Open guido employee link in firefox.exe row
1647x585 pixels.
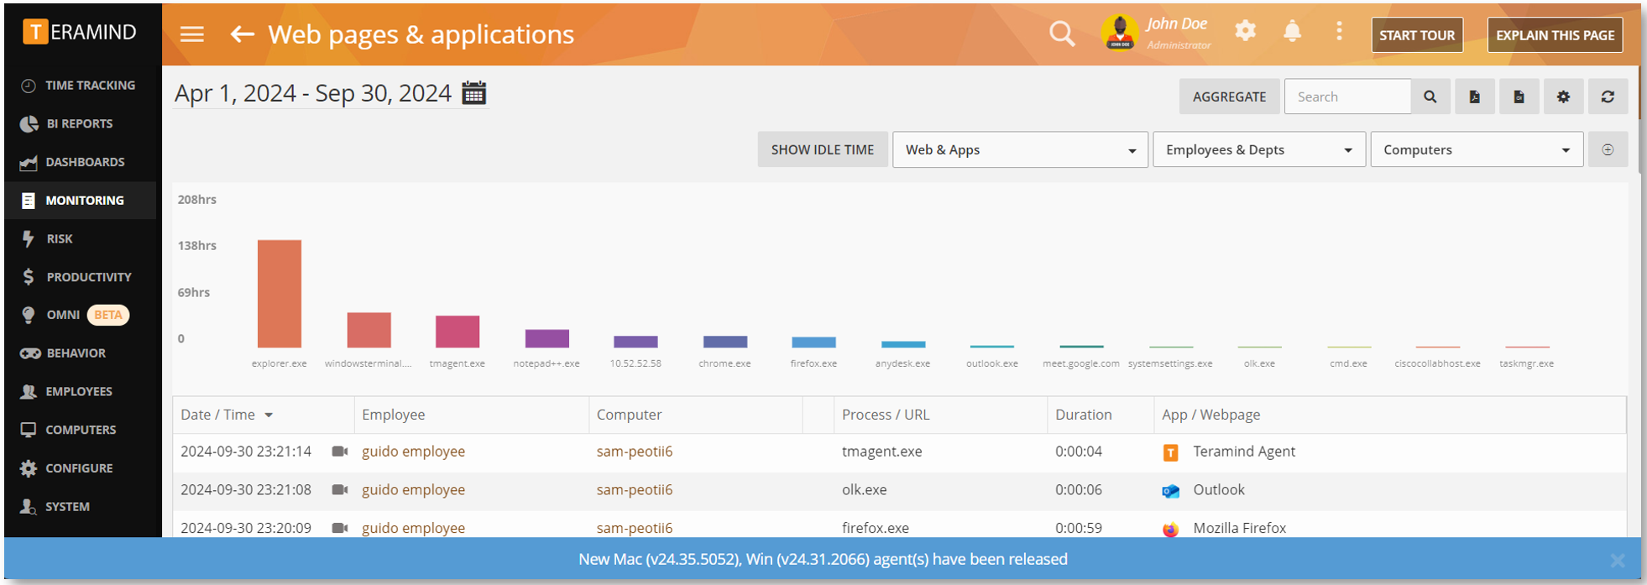tap(413, 528)
